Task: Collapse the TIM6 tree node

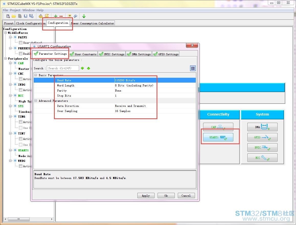Action: (x=10, y=117)
